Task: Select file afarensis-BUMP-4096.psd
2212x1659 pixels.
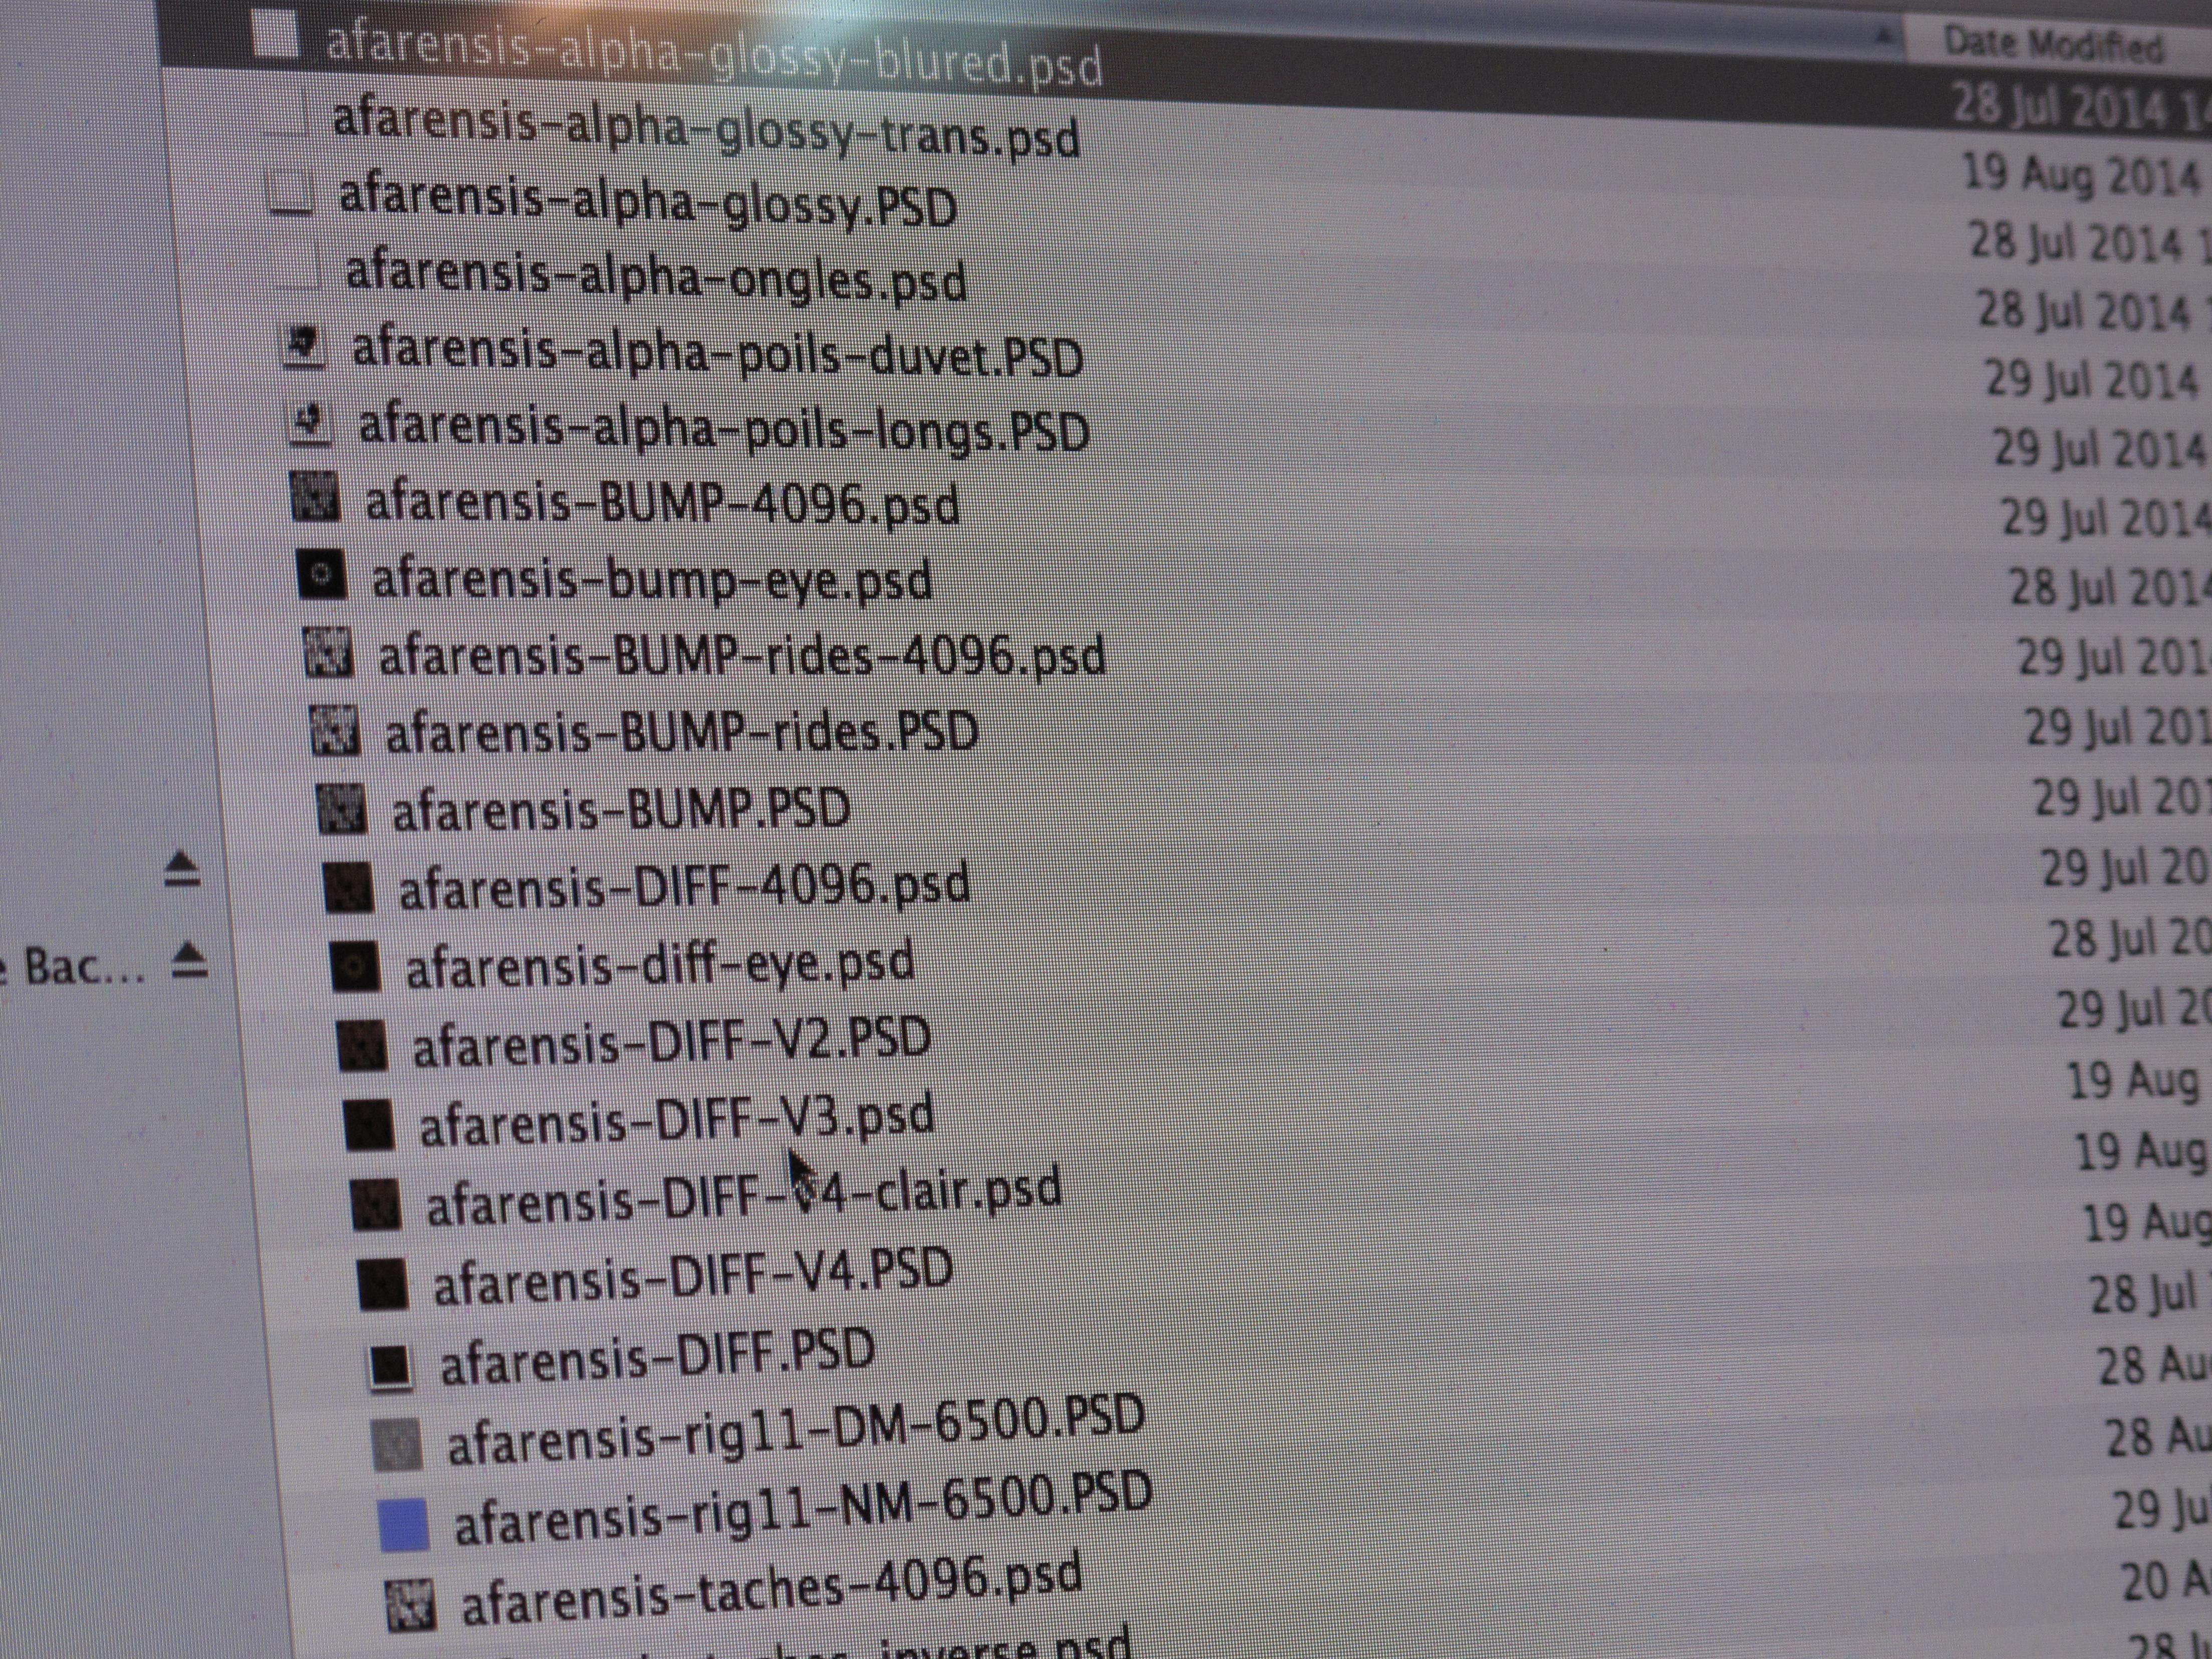Action: [x=662, y=503]
